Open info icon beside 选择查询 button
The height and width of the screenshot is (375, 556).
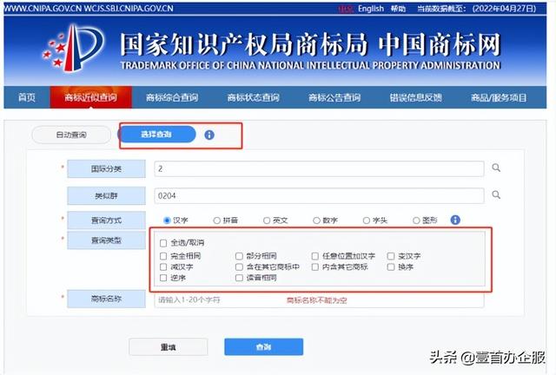(209, 135)
